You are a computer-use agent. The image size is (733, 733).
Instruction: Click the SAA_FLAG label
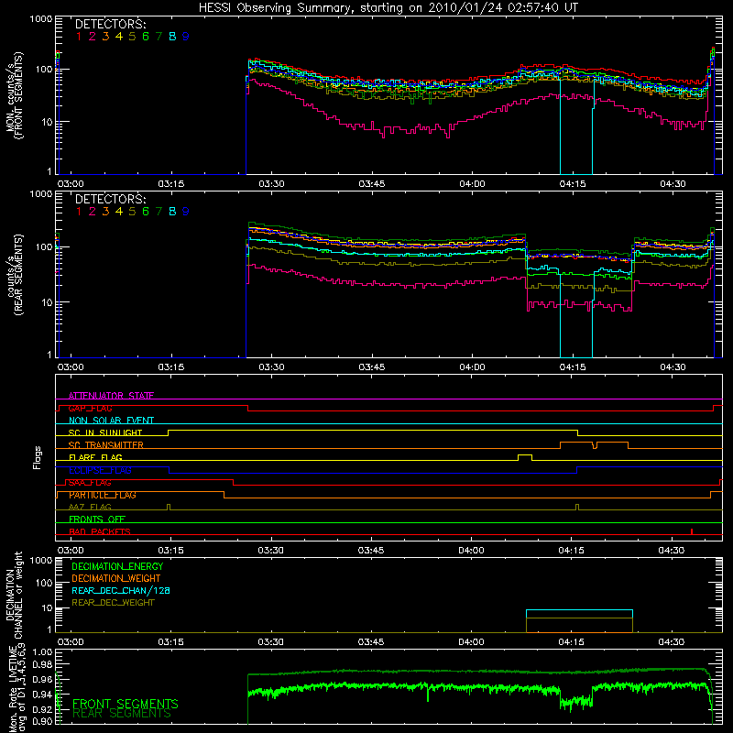click(90, 483)
